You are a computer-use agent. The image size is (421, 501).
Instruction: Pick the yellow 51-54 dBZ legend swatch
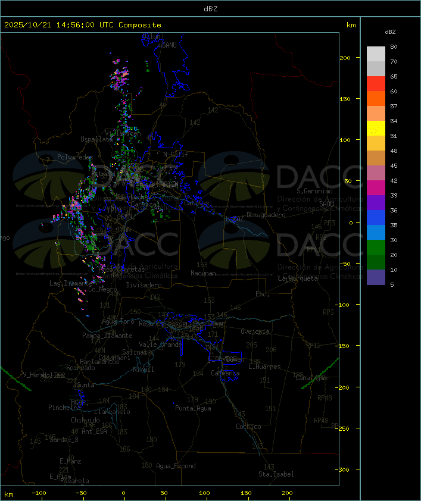click(376, 129)
